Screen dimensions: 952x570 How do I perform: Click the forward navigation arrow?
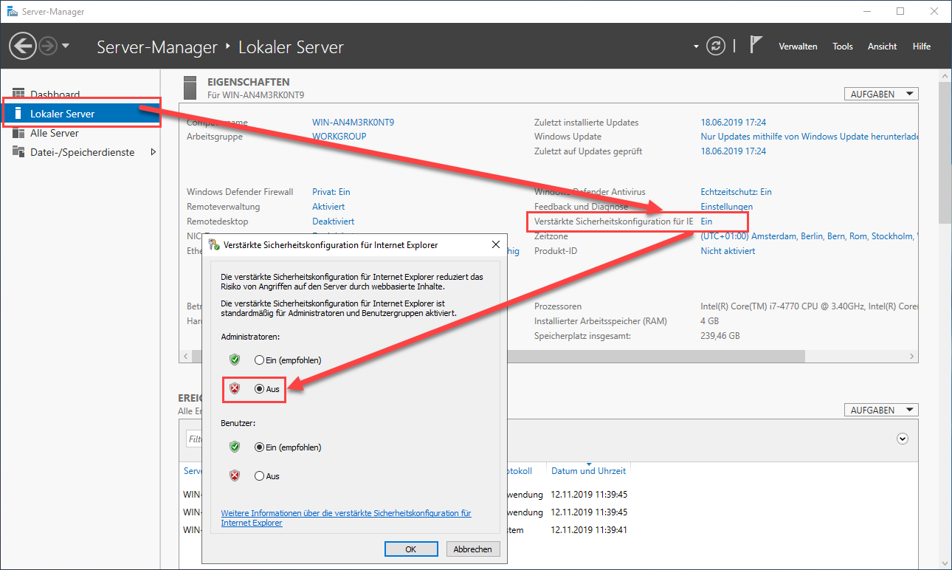[47, 47]
